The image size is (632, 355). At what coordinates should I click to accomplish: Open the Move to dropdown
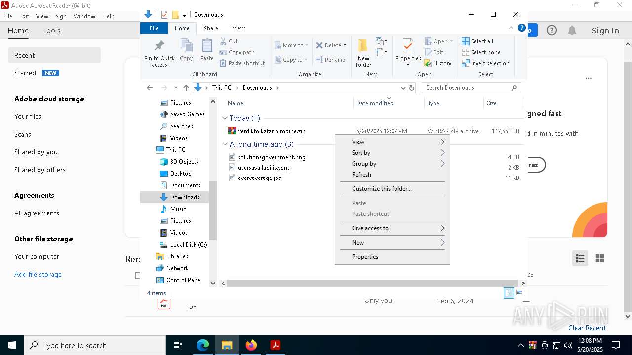click(291, 45)
